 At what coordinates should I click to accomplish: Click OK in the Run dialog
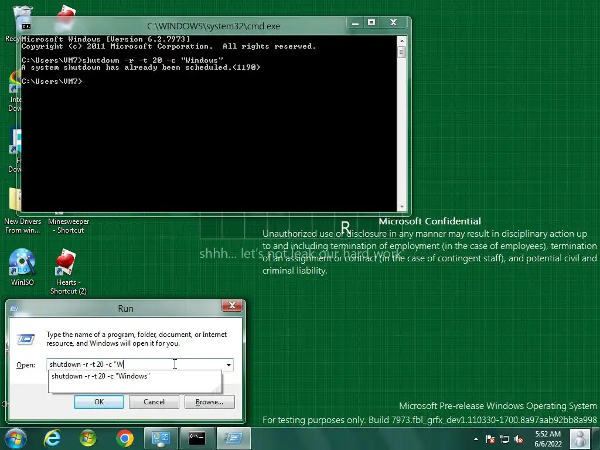98,402
